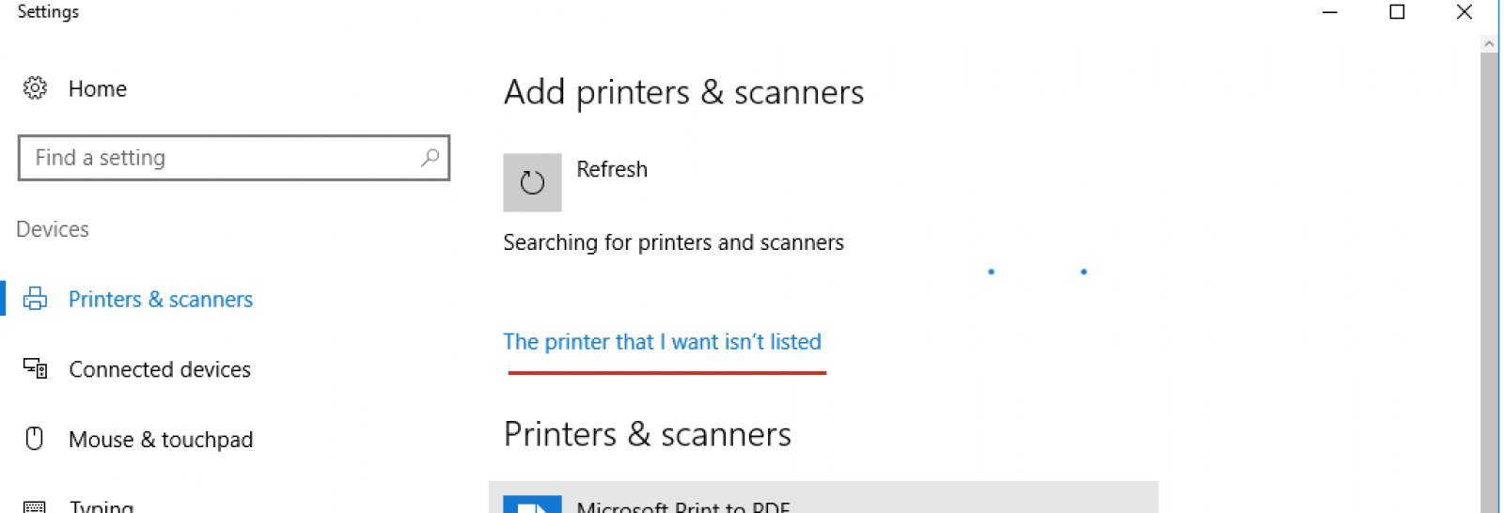Click the Mouse & touchpad mouse icon

coord(35,439)
